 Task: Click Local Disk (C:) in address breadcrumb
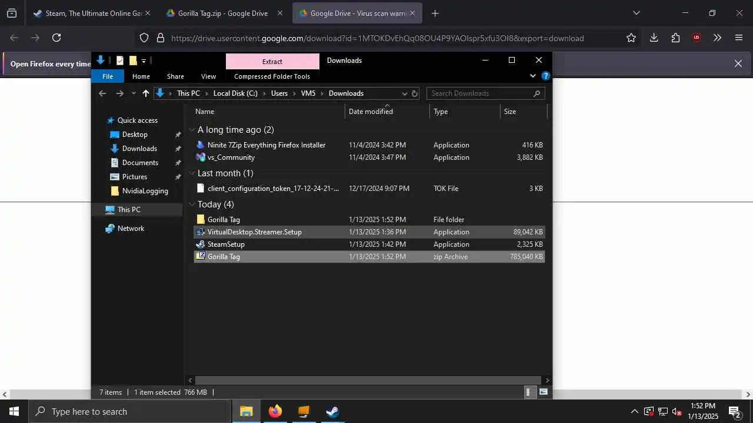pyautogui.click(x=235, y=93)
